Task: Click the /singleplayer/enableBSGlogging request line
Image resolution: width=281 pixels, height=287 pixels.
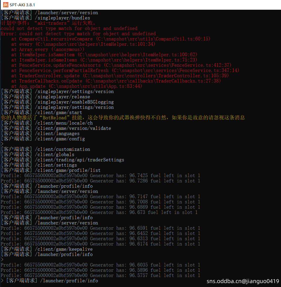Action: (57, 102)
